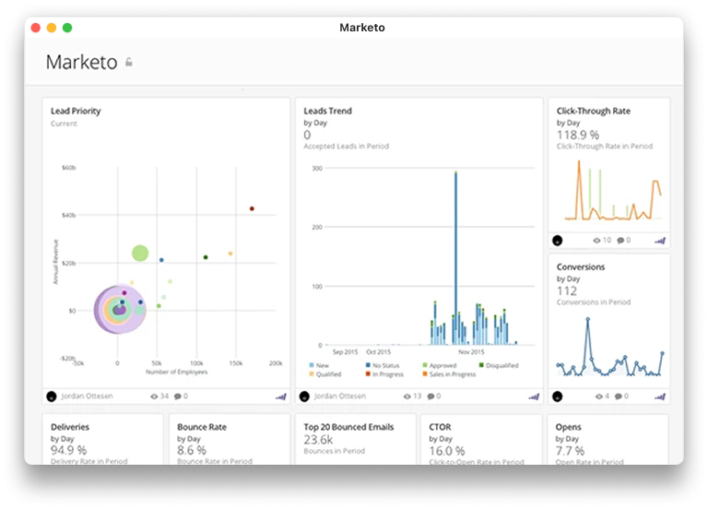Image resolution: width=708 pixels, height=509 pixels.
Task: Click Jordan Ottesen name on Leads Trend card
Action: pos(339,397)
